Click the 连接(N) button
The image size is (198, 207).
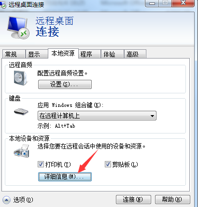click(x=133, y=200)
